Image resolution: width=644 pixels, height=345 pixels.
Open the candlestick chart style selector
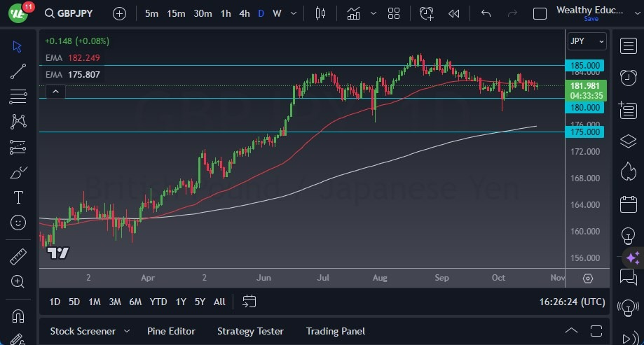click(320, 13)
